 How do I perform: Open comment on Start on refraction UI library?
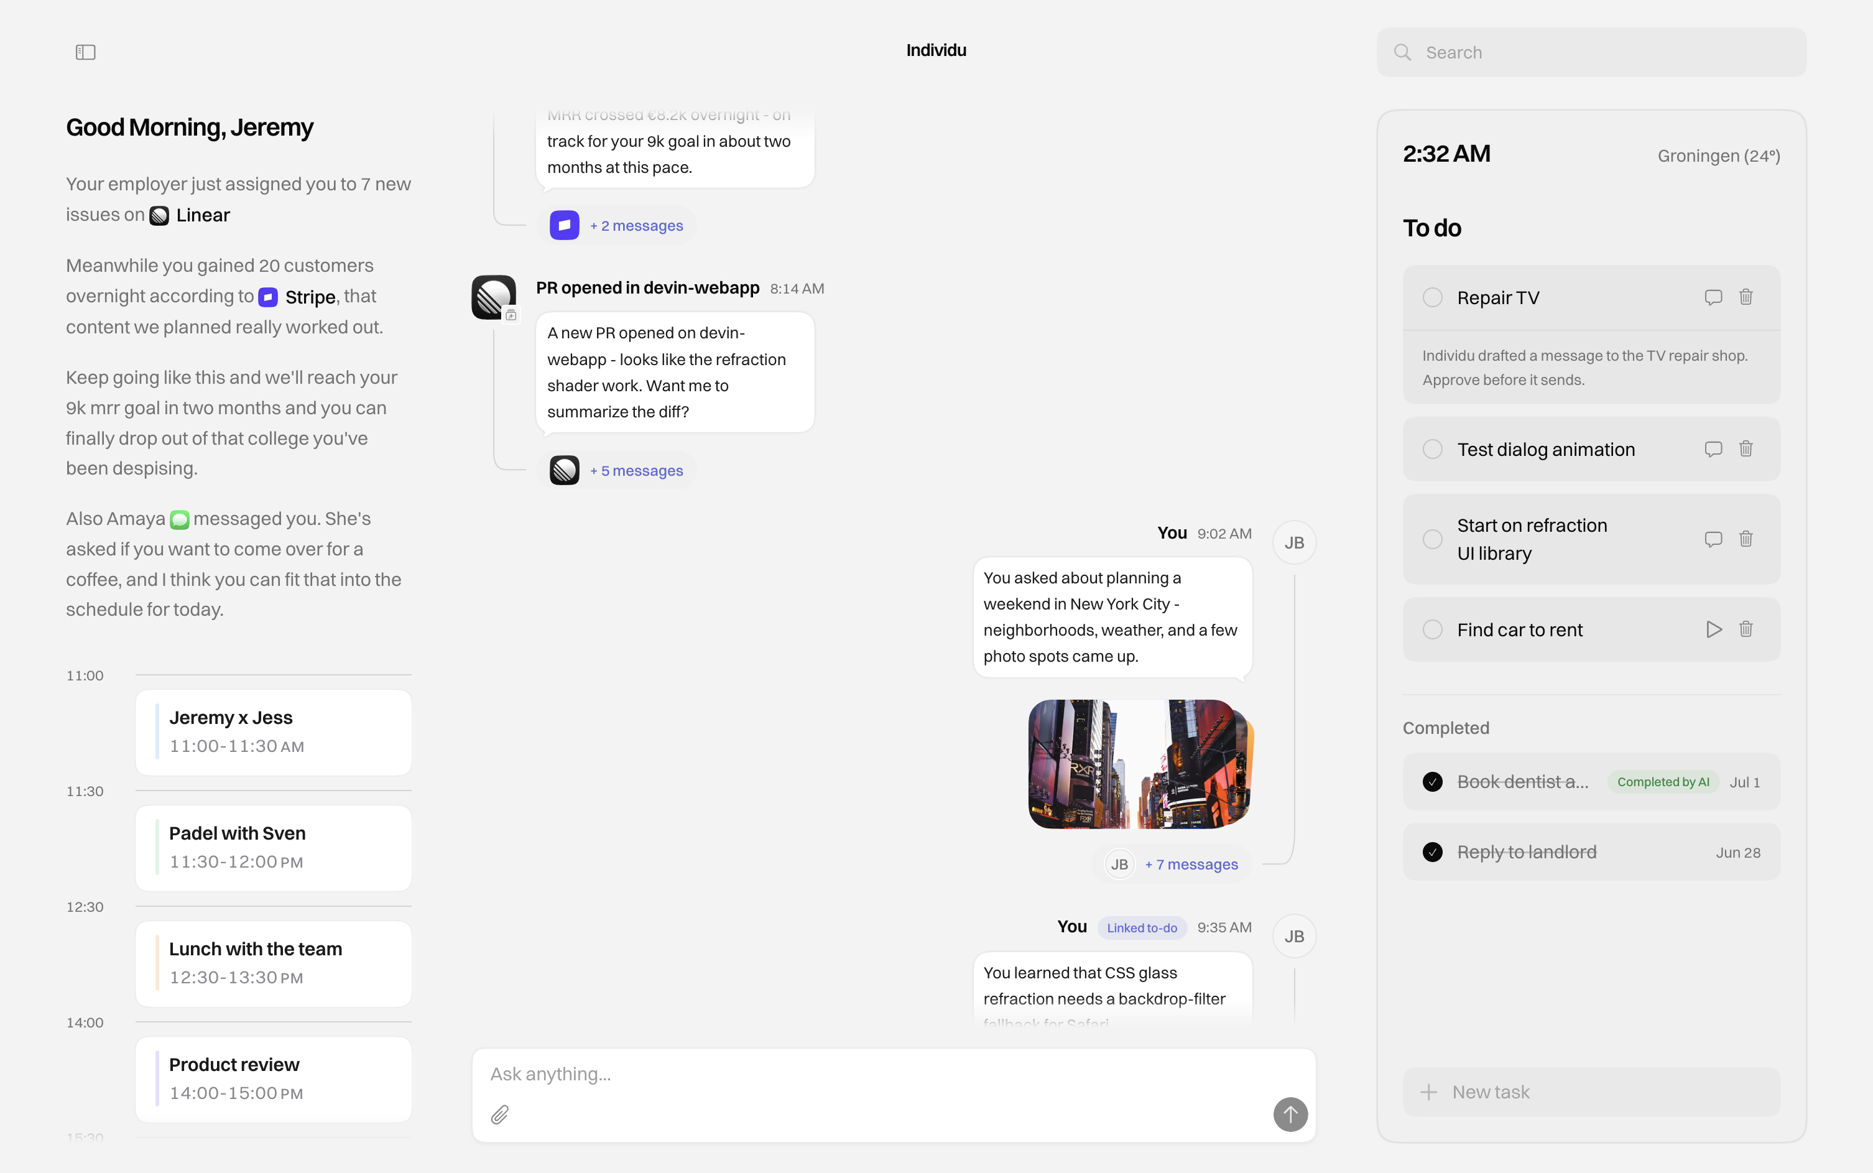click(1713, 539)
